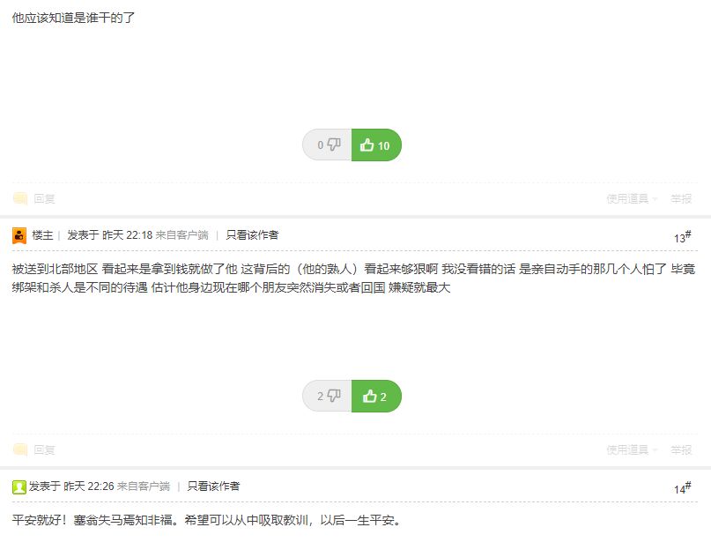The image size is (711, 557).
Task: Open 使用道具 dropdown under post 13
Action: tap(632, 450)
